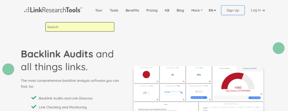Open the Pricing page
This screenshot has height=111, width=288.
pos(152,10)
